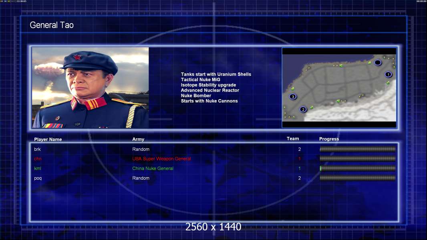Screen dimensions: 427x240
Task: Click 'Isotope Stability upgrade' text
Action: [208, 85]
